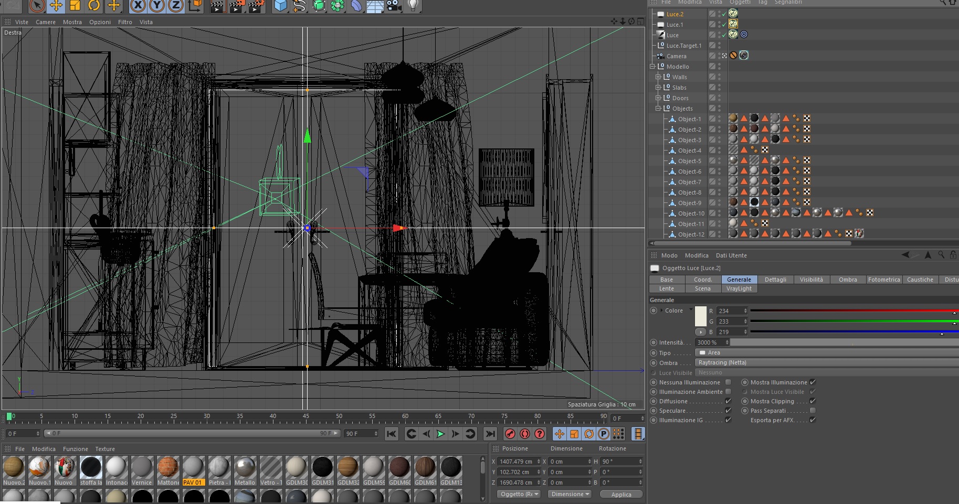
Task: Click the Intensità value field
Action: coord(712,342)
